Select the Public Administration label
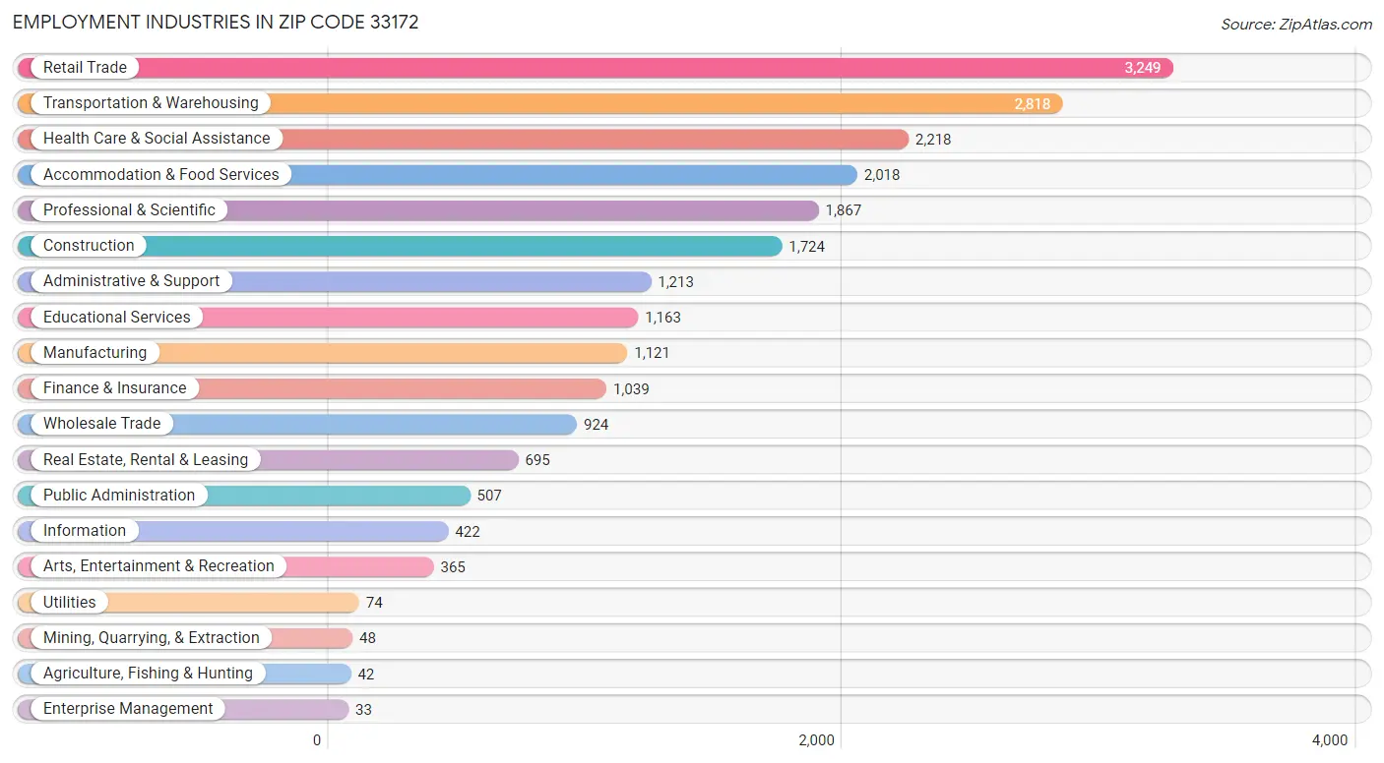This screenshot has height=763, width=1384. pos(119,496)
